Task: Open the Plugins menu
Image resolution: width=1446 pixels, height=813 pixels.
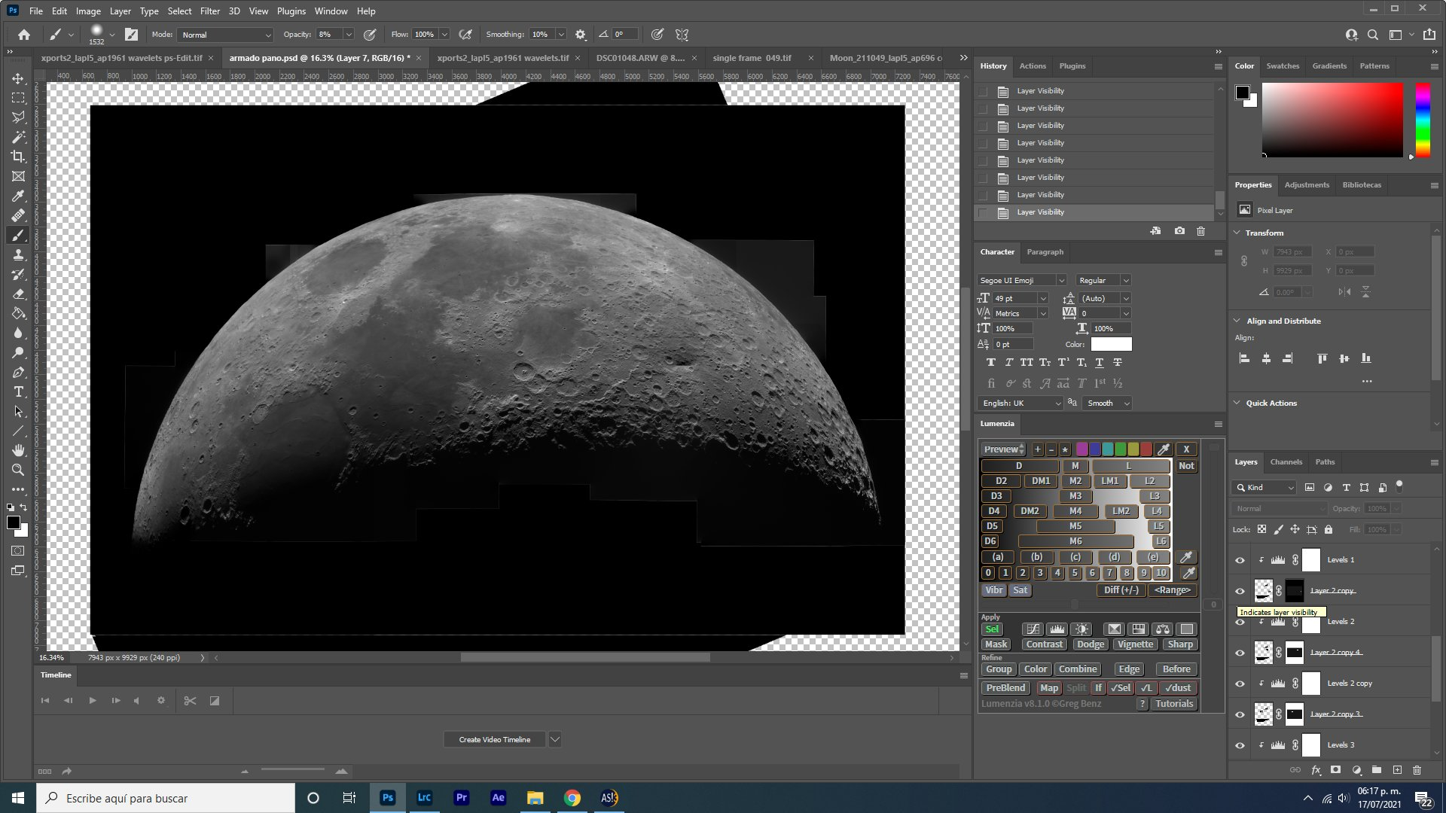Action: pos(291,11)
